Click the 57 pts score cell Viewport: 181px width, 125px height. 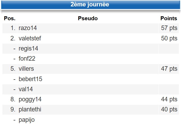click(x=169, y=28)
